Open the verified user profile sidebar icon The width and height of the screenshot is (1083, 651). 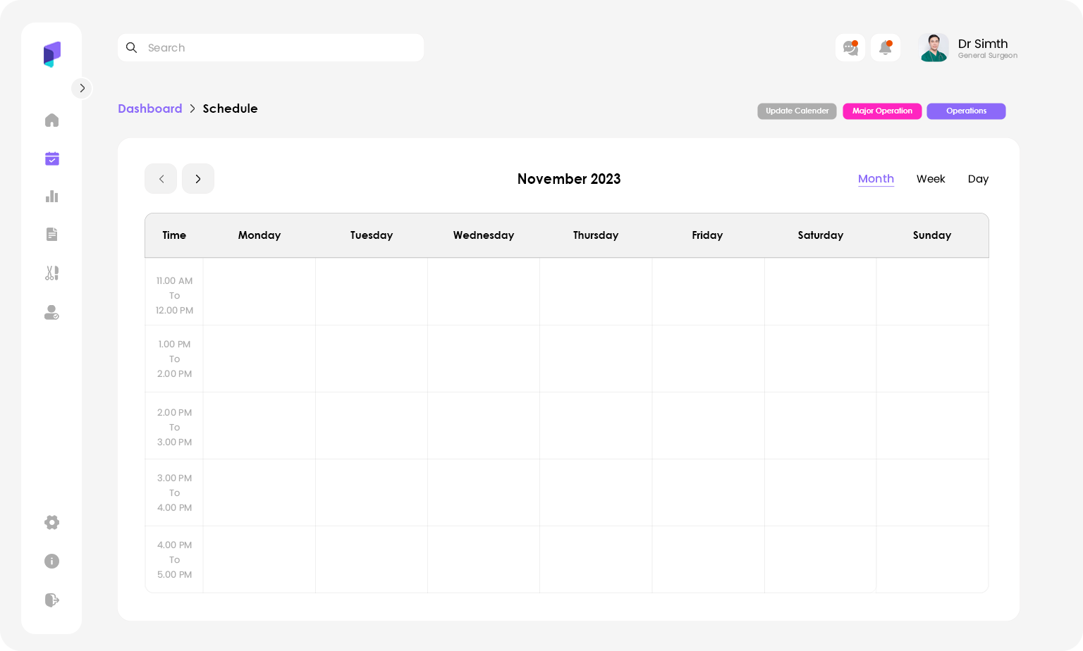point(51,312)
